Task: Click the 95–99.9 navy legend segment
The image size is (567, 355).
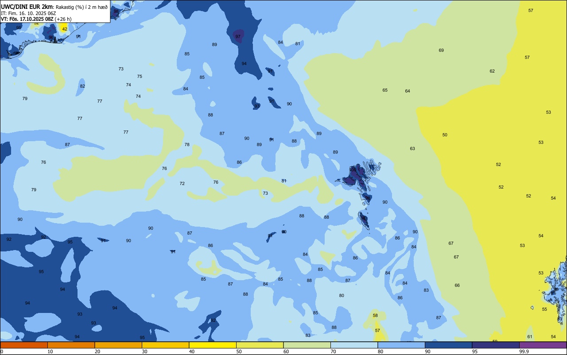Action: [496, 345]
